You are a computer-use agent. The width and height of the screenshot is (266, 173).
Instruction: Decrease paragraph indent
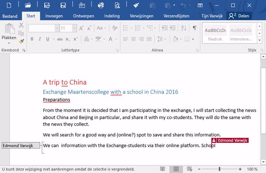coord(165,28)
